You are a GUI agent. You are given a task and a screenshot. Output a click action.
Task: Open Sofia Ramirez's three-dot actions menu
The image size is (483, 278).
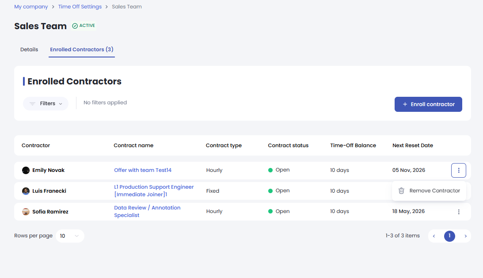pyautogui.click(x=459, y=212)
